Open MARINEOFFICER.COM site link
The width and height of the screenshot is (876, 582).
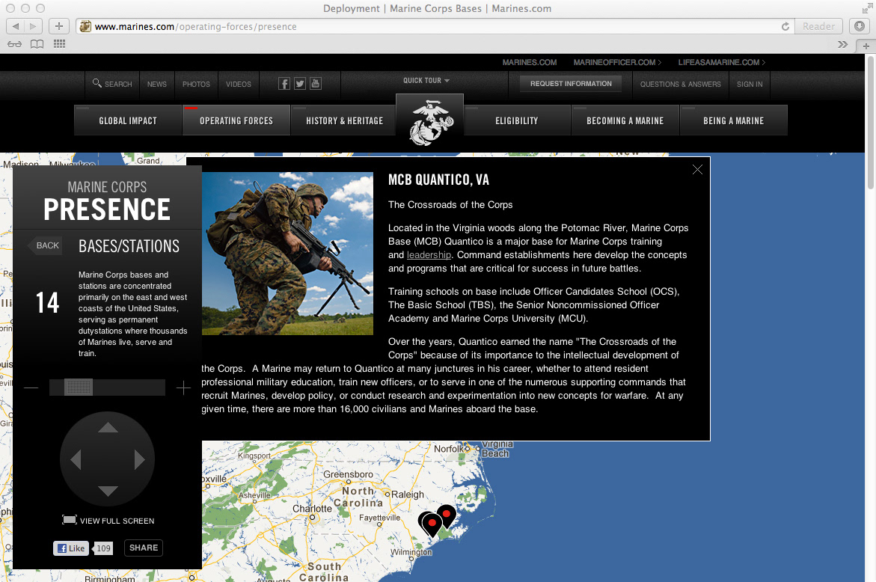617,63
